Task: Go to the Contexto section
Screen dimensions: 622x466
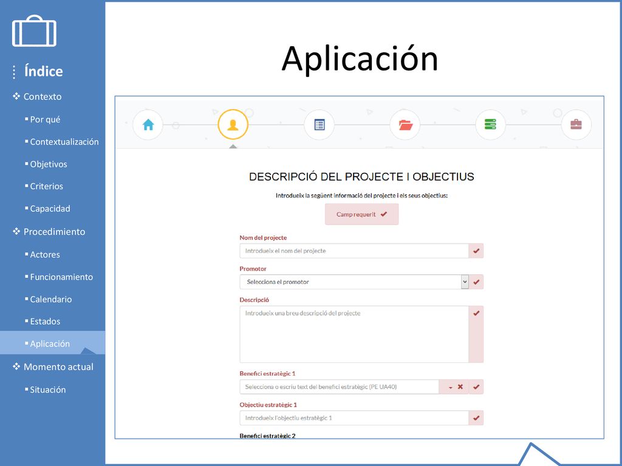Action: 43,96
